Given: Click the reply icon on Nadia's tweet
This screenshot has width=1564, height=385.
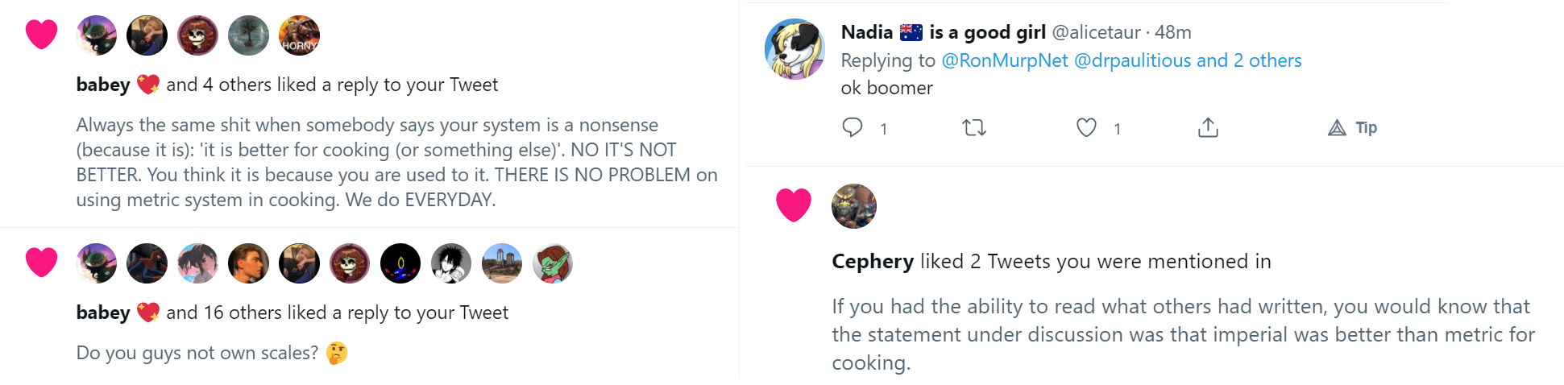Looking at the screenshot, I should pos(853,127).
